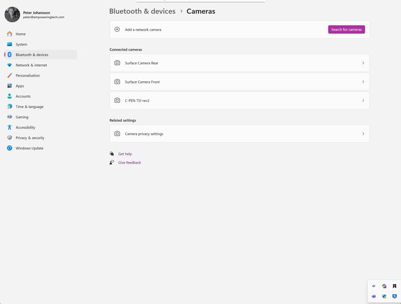Click the multicolored icon in tray overflow
This screenshot has height=304, width=401.
tap(384, 286)
